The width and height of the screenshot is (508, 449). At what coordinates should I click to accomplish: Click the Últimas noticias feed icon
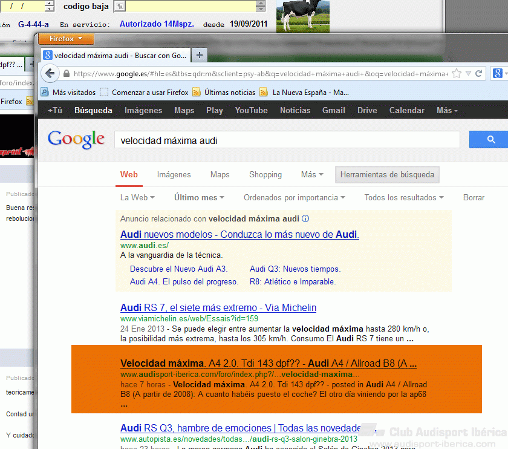click(x=197, y=93)
